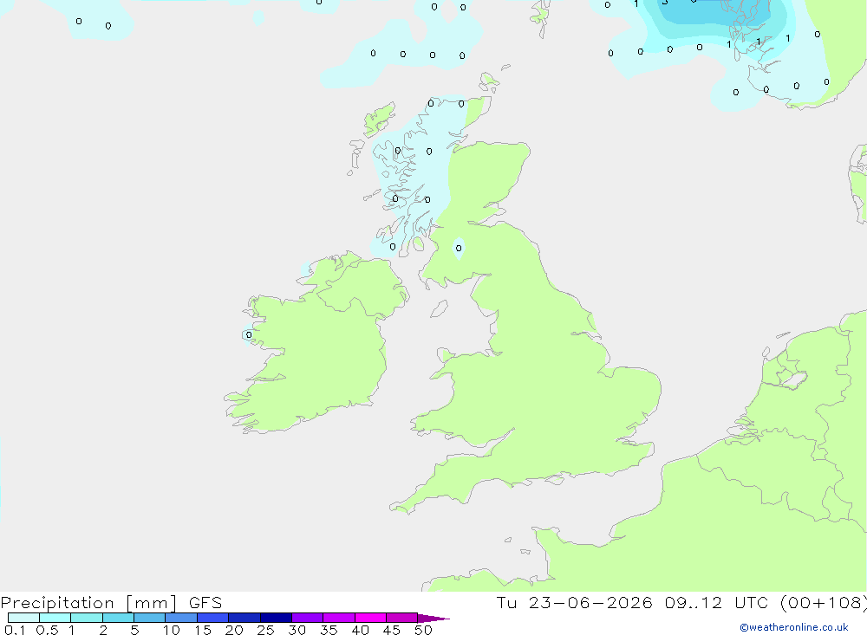
Task: Click the "0.1" legend scale label
Action: (x=15, y=630)
